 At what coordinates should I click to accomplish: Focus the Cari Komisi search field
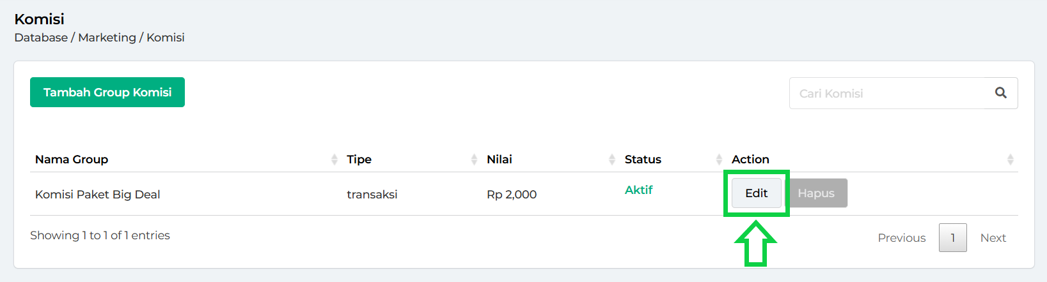pyautogui.click(x=889, y=94)
